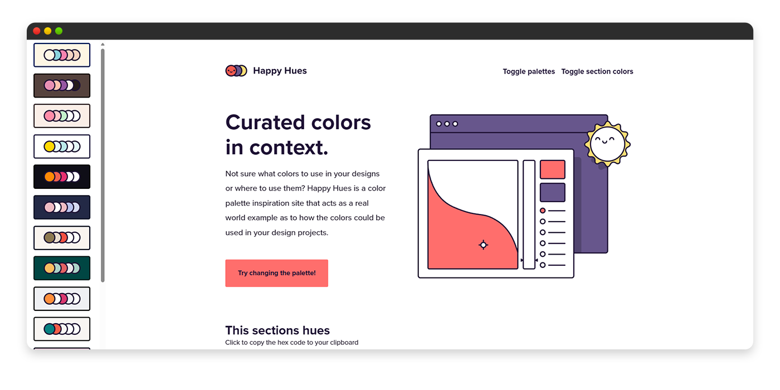Select the brown background palette

point(62,85)
